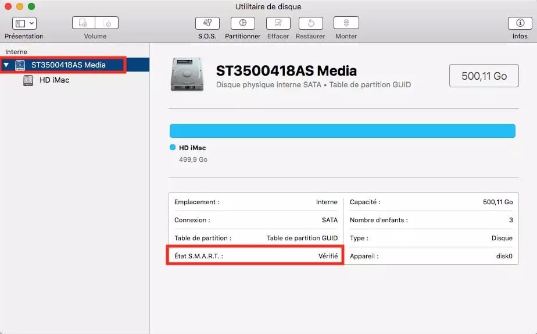Open the Infos panel icon
This screenshot has height=334, width=537.
click(x=520, y=23)
